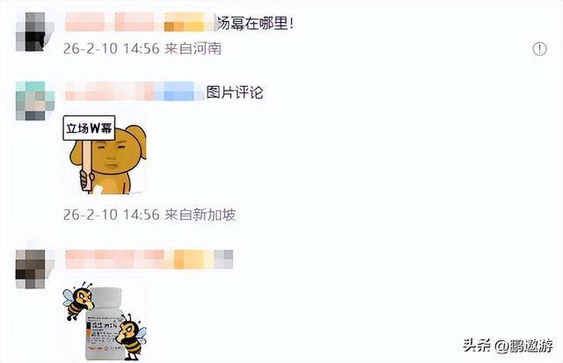Open the teal avatar of the second commenter
The image size is (563, 363).
pos(35,101)
